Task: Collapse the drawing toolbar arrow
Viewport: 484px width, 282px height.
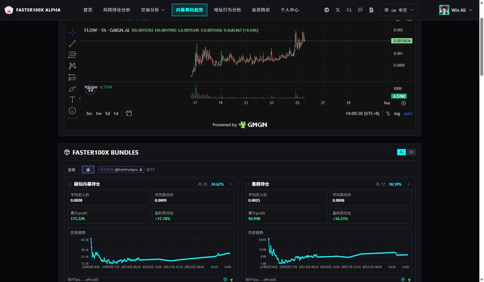Action: pos(79,98)
